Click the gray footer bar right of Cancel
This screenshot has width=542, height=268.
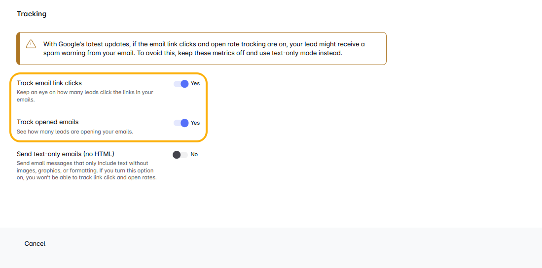pyautogui.click(x=296, y=246)
